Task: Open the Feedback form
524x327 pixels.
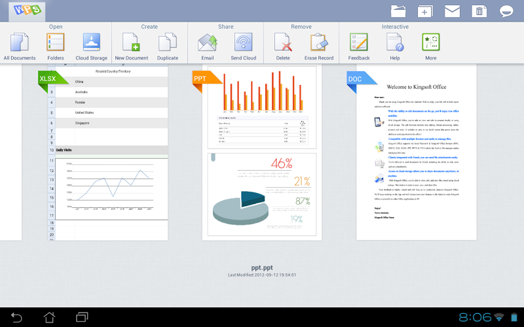Action: tap(358, 46)
